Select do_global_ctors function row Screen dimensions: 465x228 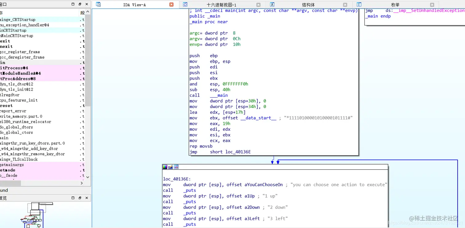(x=42, y=132)
